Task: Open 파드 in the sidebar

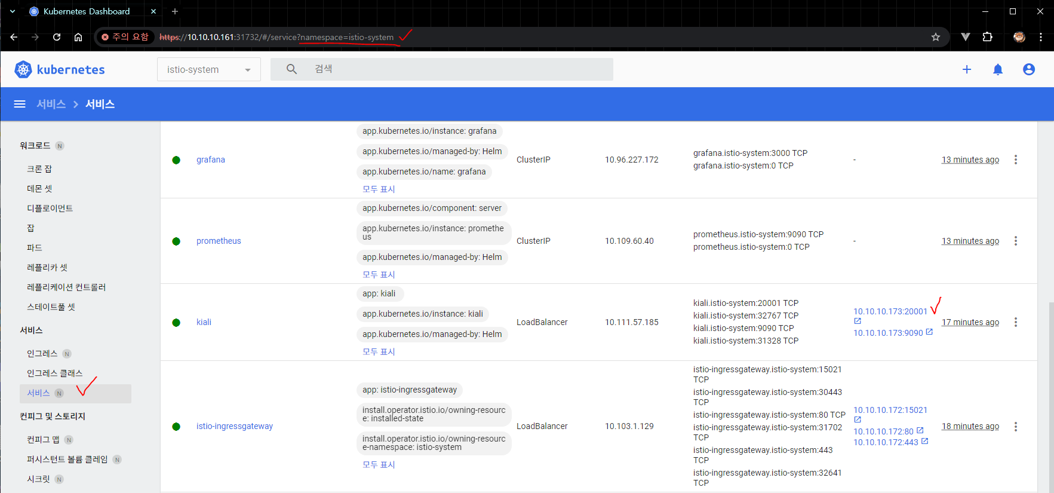Action: click(x=34, y=248)
